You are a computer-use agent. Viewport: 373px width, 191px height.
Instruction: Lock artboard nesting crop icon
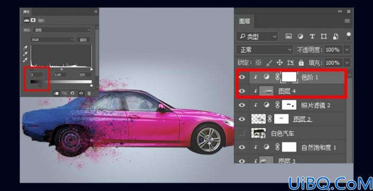(x=290, y=63)
